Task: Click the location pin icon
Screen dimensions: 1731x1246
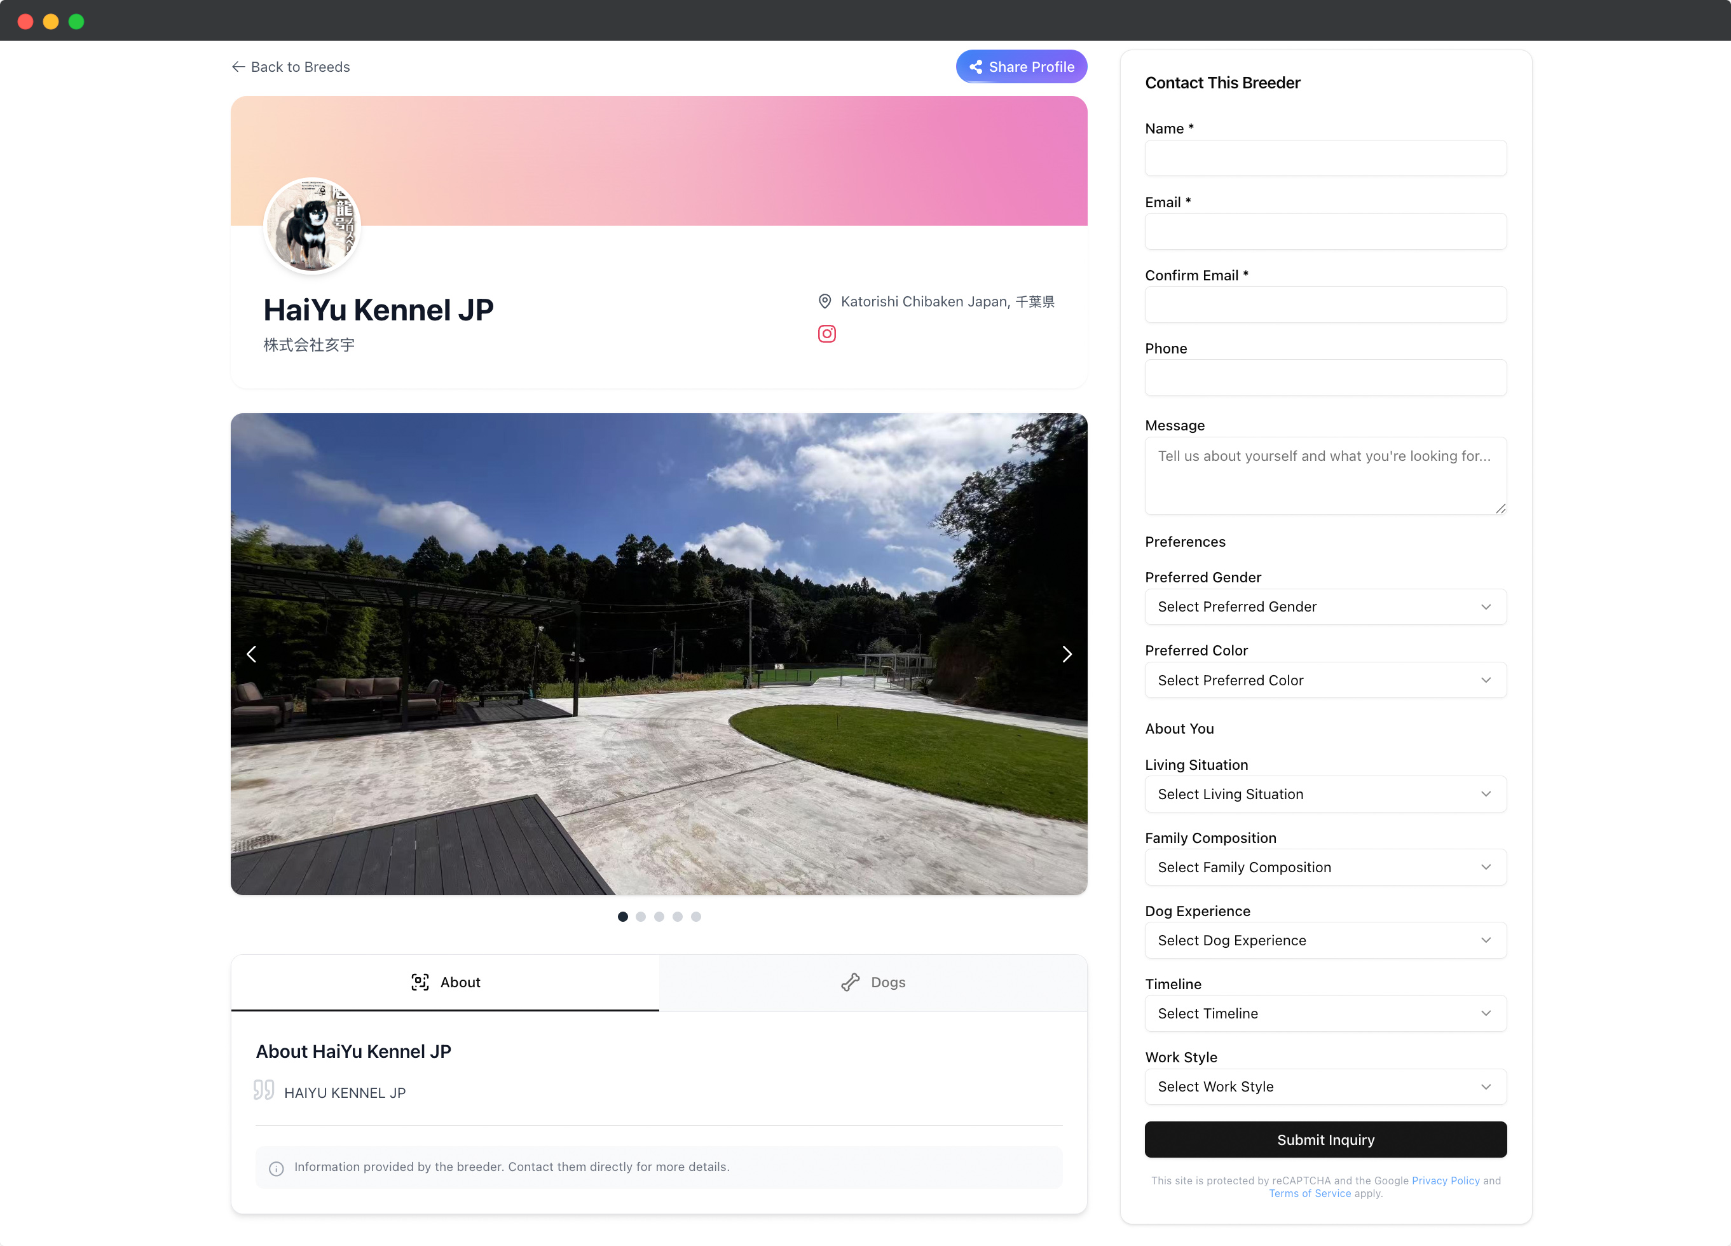Action: coord(825,301)
